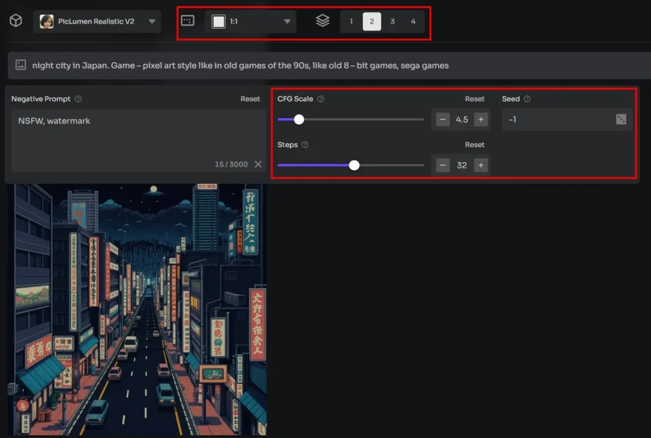
Task: Click the aspect ratio settings icon
Action: click(x=187, y=20)
